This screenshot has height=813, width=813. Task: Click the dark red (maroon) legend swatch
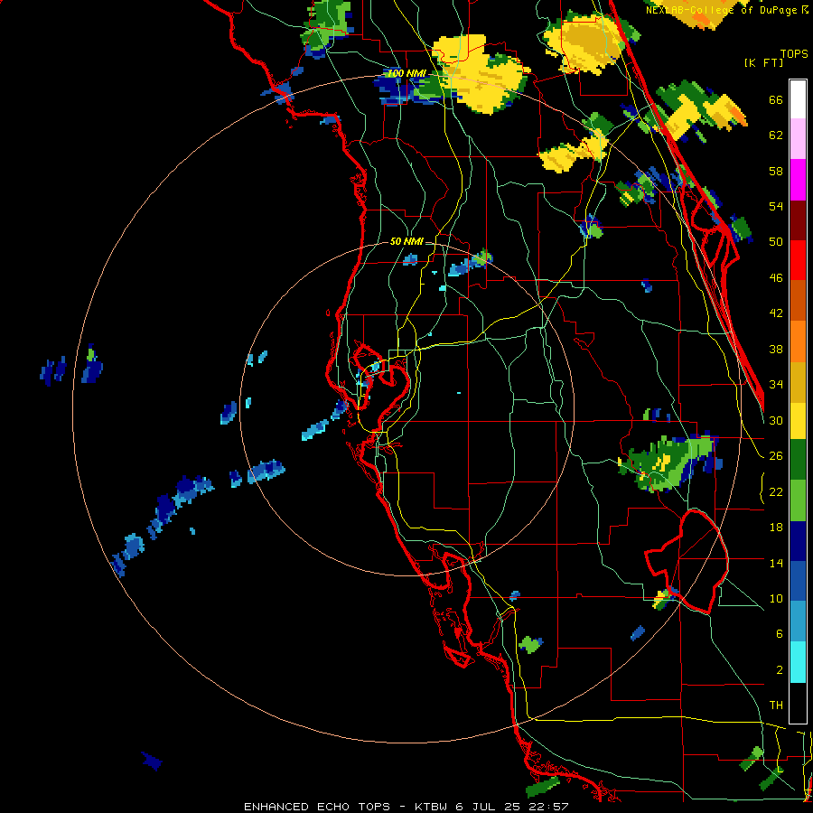coord(798,220)
